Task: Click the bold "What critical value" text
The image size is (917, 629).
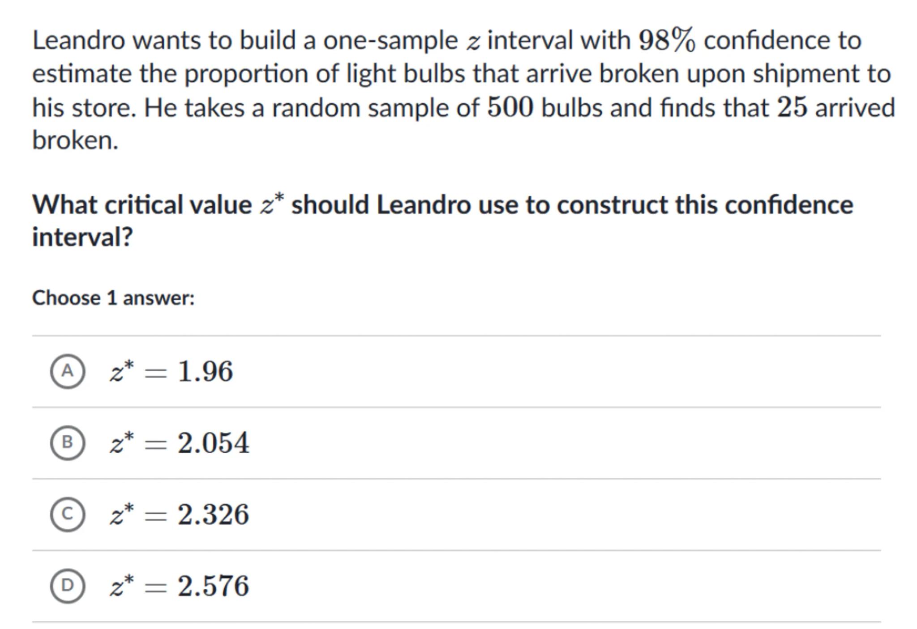Action: pos(142,205)
